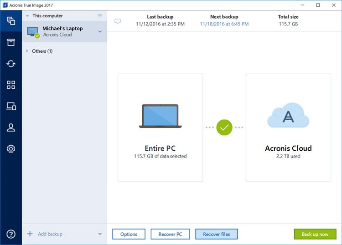Screen dimensions: 342x245
Task: Open the Tools grid icon
Action: 11,85
